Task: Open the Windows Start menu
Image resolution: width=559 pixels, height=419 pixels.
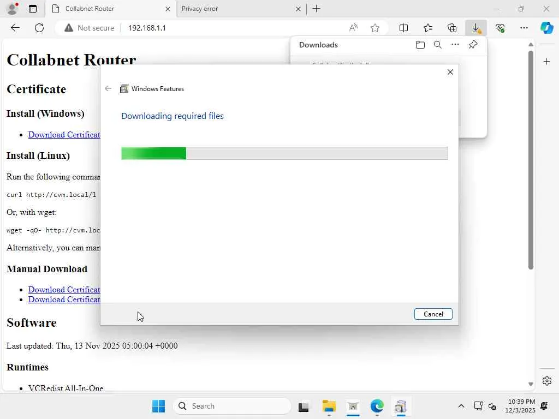Action: click(159, 406)
